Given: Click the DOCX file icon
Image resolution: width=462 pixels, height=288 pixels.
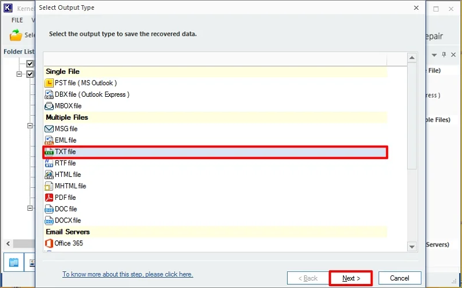Looking at the screenshot, I should tap(49, 221).
